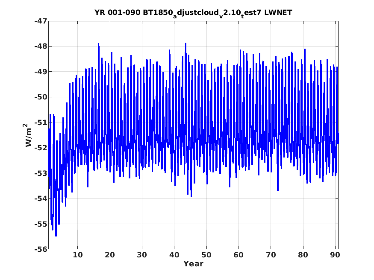
Task: Click the x-axis tick label 70
Action: coord(271,255)
